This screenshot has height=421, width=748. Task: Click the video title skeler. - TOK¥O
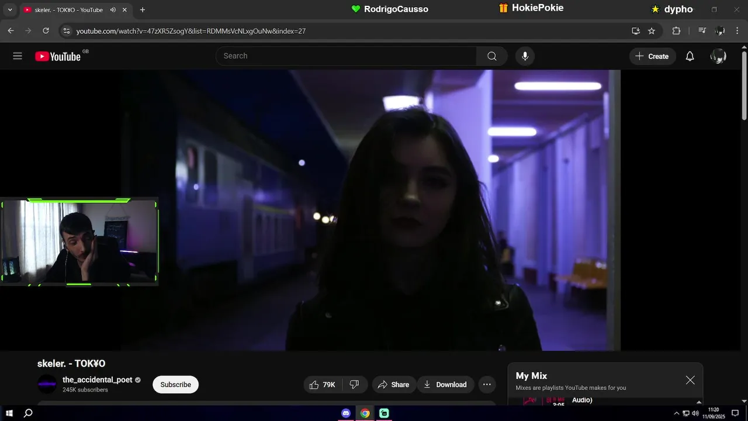point(71,364)
